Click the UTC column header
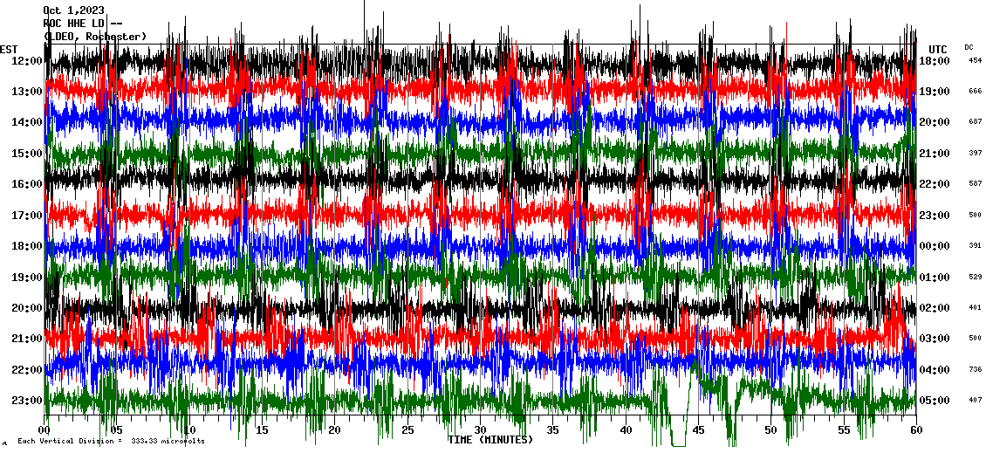986x453 pixels. tap(938, 49)
